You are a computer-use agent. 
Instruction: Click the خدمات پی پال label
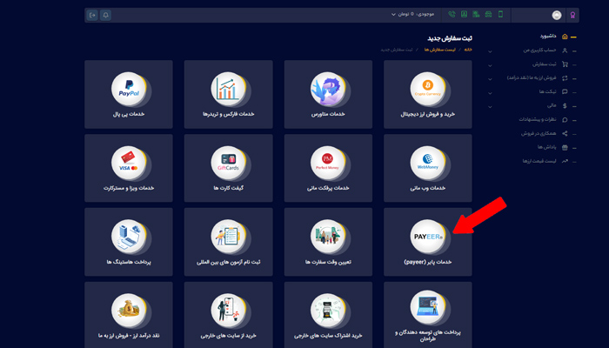click(129, 114)
